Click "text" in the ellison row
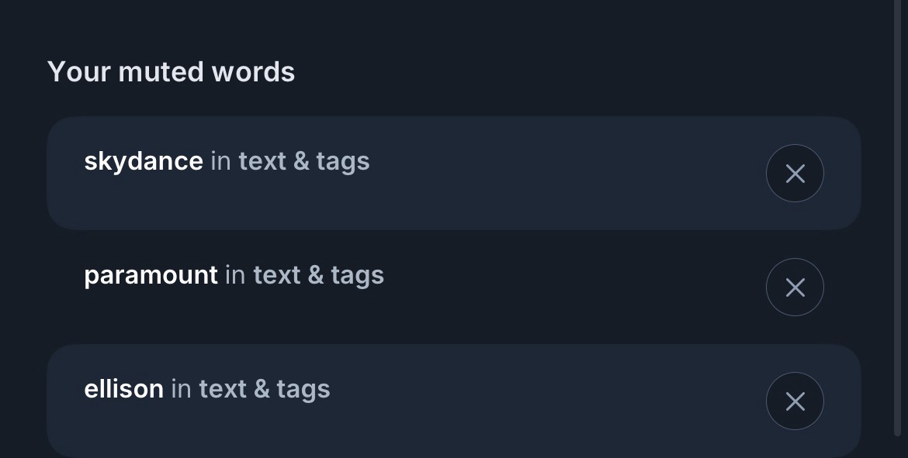The height and width of the screenshot is (458, 908). coord(223,389)
